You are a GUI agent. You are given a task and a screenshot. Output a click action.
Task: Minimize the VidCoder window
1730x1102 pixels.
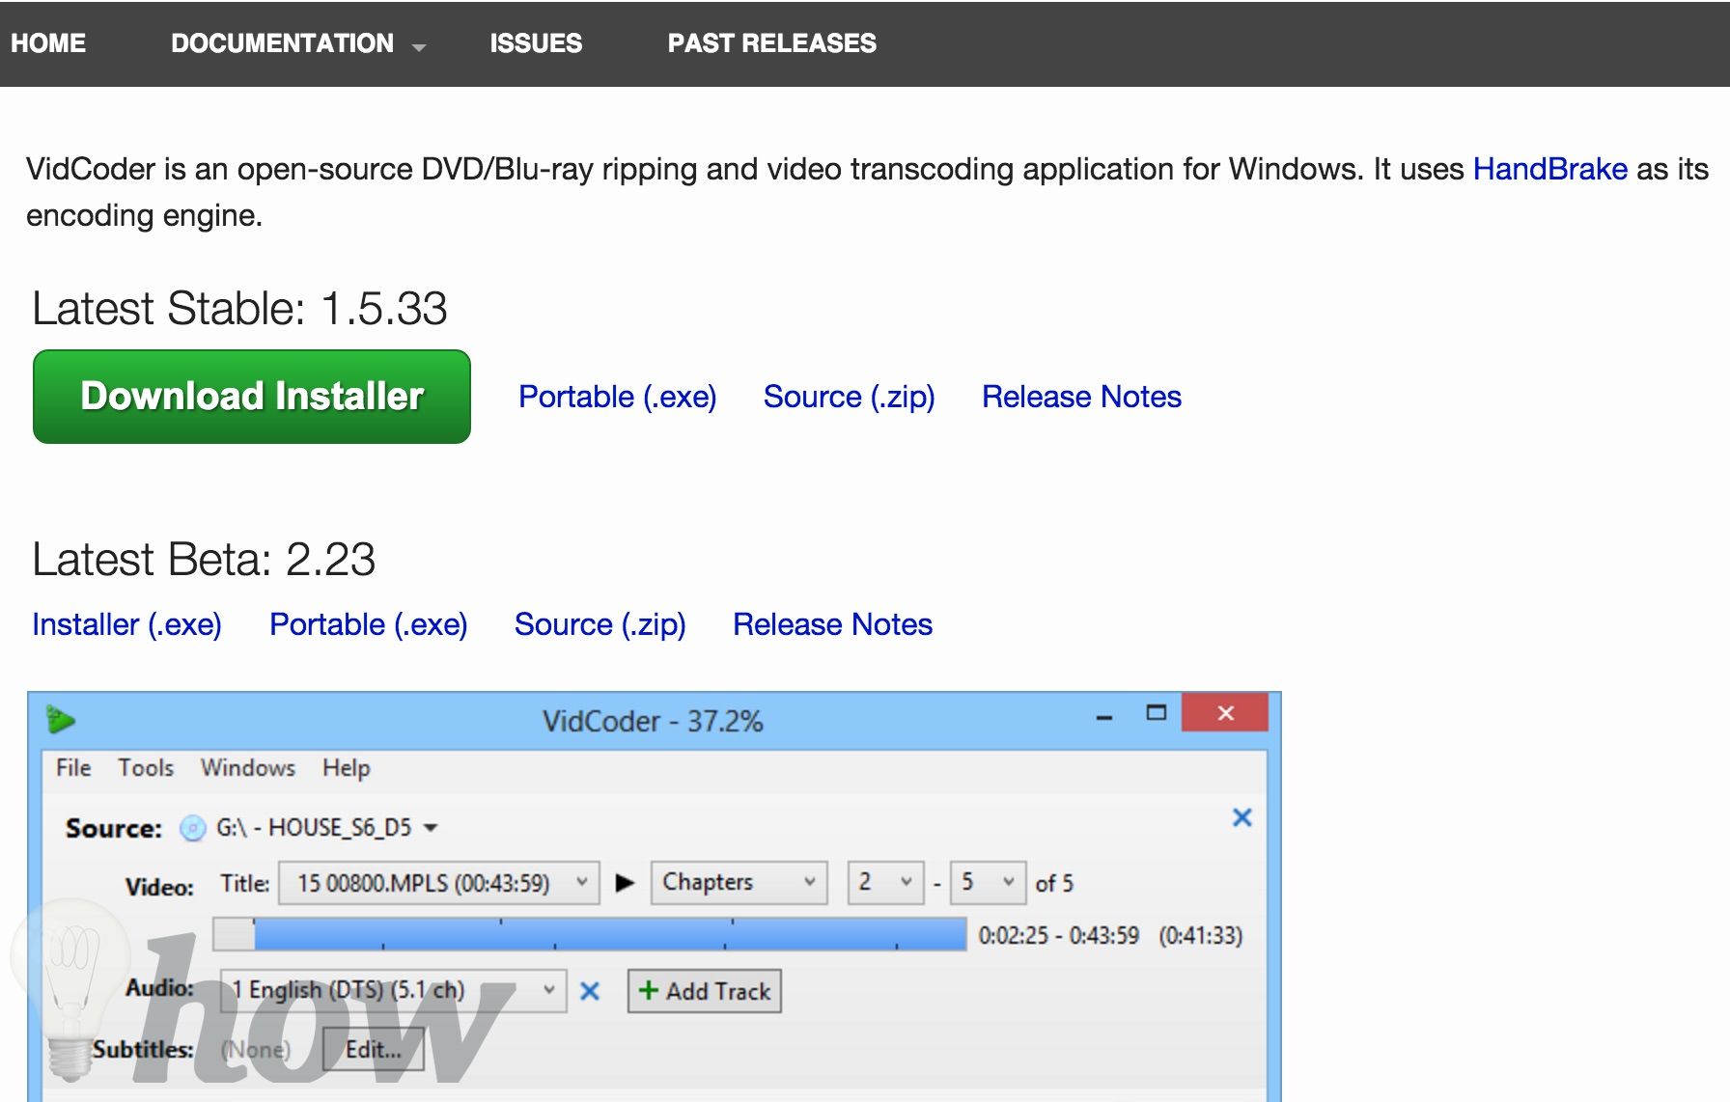(x=1104, y=717)
